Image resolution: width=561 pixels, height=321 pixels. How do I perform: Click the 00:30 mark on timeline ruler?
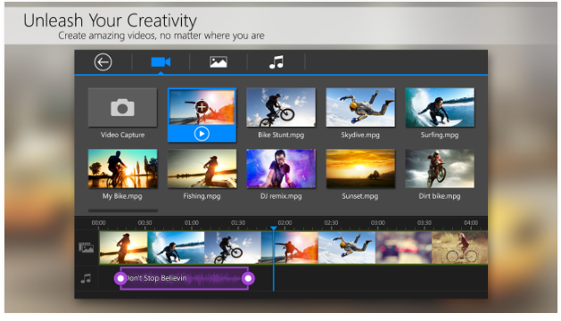144,223
